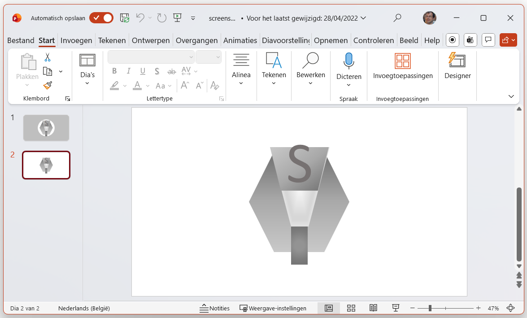Open the Invoegen ribbon tab

[76, 40]
